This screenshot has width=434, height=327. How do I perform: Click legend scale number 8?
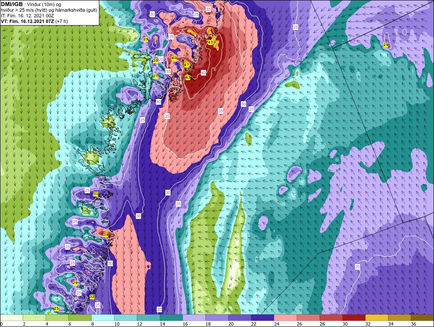point(92,324)
